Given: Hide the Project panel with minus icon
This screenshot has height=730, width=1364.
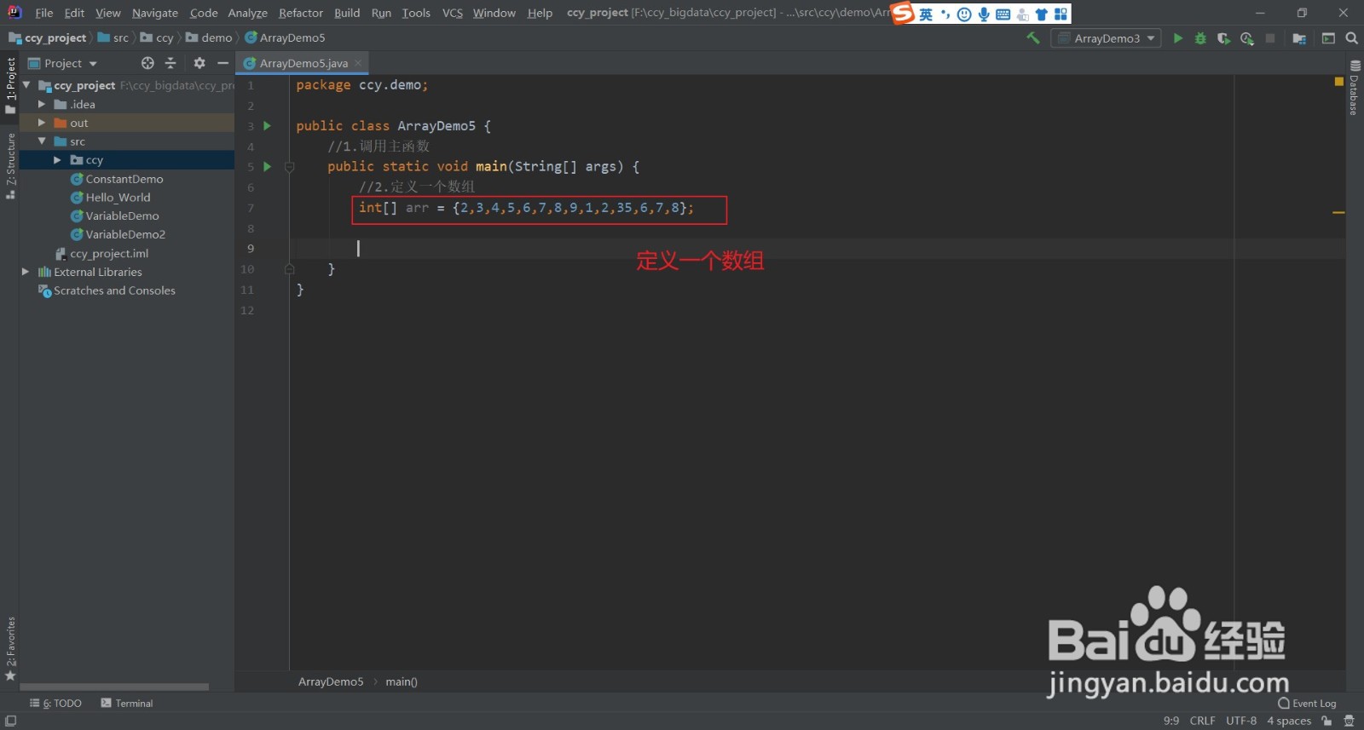Looking at the screenshot, I should click(223, 63).
